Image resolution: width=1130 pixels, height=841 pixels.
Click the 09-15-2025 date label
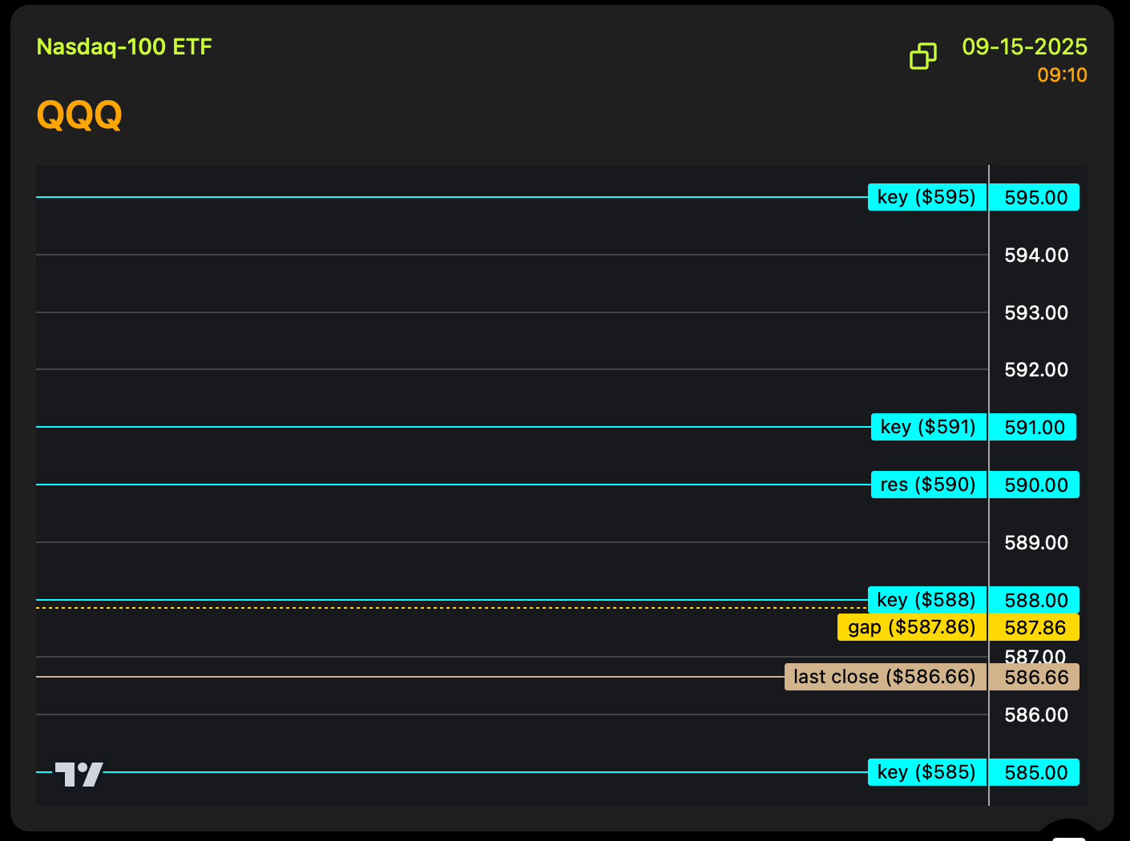tap(1024, 46)
